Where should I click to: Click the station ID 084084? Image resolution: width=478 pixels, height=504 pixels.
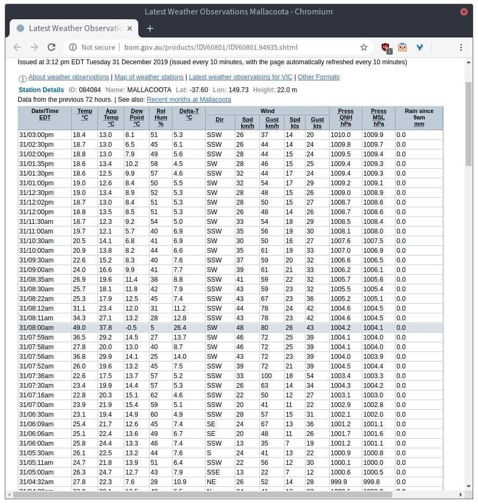coord(89,90)
